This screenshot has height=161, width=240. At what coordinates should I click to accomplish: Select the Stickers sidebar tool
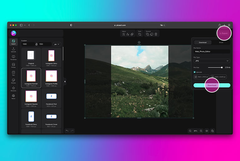pos(13,81)
